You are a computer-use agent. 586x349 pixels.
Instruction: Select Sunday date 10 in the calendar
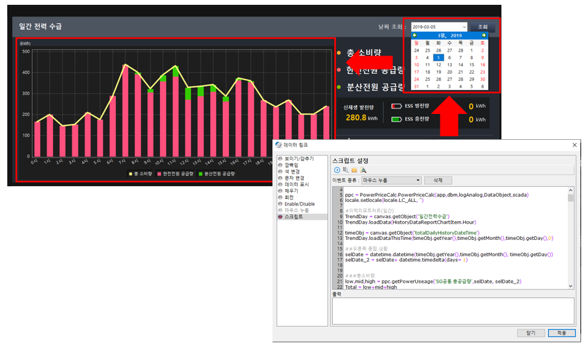click(416, 65)
